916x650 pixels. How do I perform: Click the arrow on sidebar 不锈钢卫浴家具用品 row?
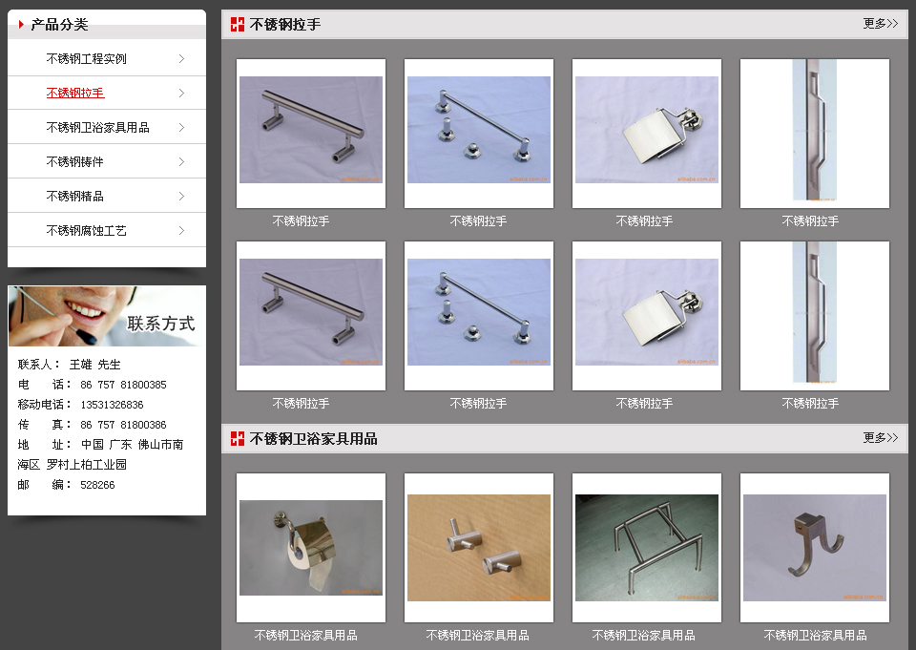tap(181, 128)
